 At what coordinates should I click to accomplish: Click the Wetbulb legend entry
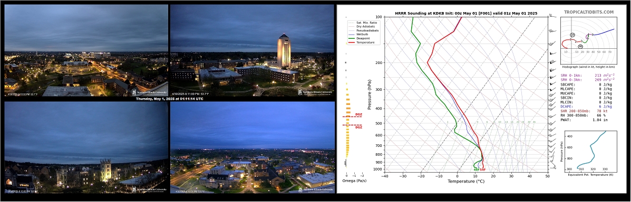362,35
